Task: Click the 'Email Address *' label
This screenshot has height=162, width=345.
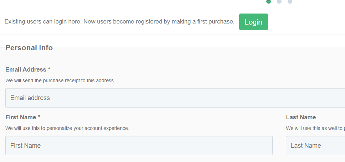Action: [x=28, y=70]
